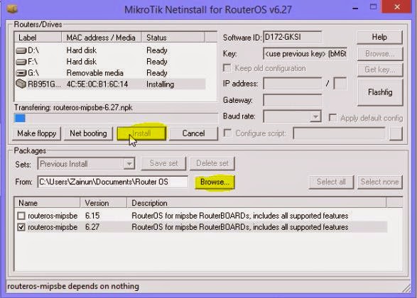Sort packages by Version column header
417x298 pixels.
[104, 203]
